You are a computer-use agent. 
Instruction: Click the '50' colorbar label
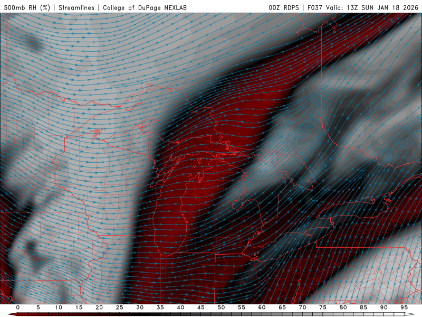pyautogui.click(x=221, y=307)
